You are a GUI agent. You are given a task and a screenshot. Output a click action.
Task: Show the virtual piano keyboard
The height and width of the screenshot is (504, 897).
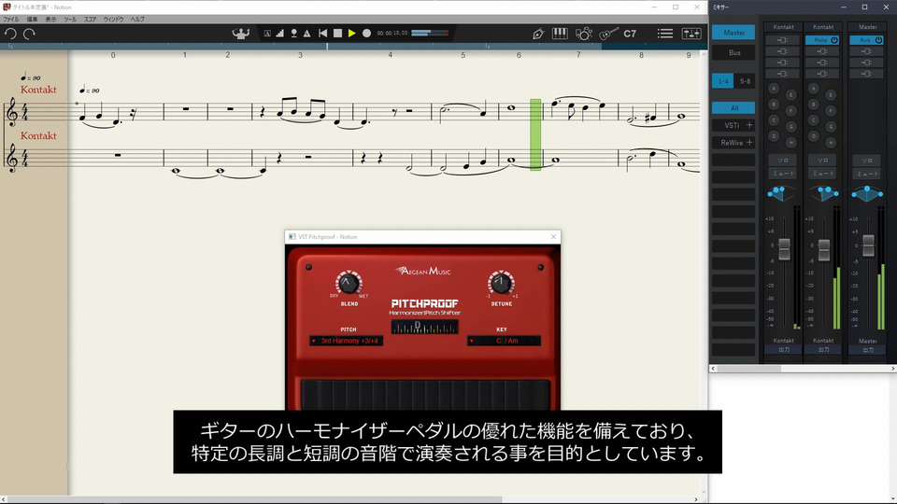tap(560, 34)
